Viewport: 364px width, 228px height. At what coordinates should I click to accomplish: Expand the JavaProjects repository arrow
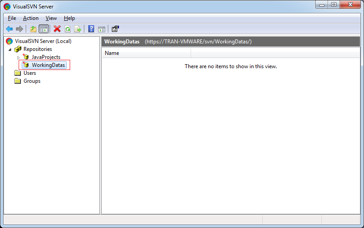point(18,58)
